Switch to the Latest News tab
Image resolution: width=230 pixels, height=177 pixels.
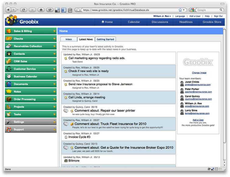(86, 39)
